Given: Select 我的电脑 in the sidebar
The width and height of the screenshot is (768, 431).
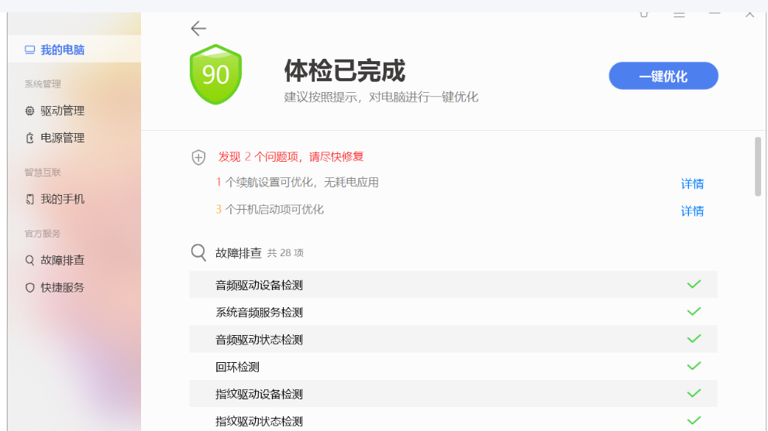Looking at the screenshot, I should pos(62,50).
